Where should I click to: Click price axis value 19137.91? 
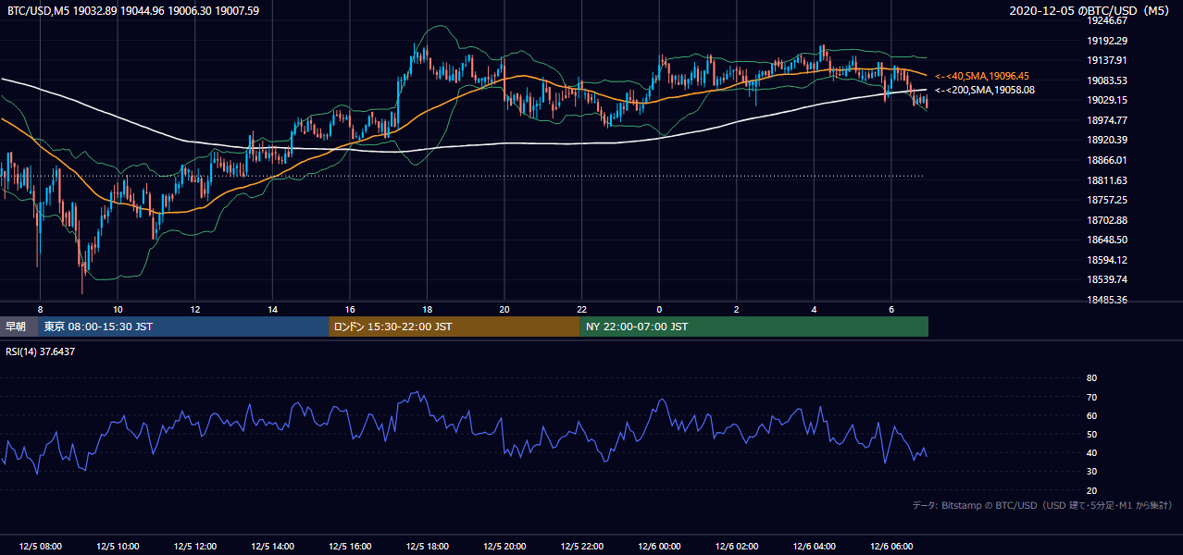point(1107,60)
